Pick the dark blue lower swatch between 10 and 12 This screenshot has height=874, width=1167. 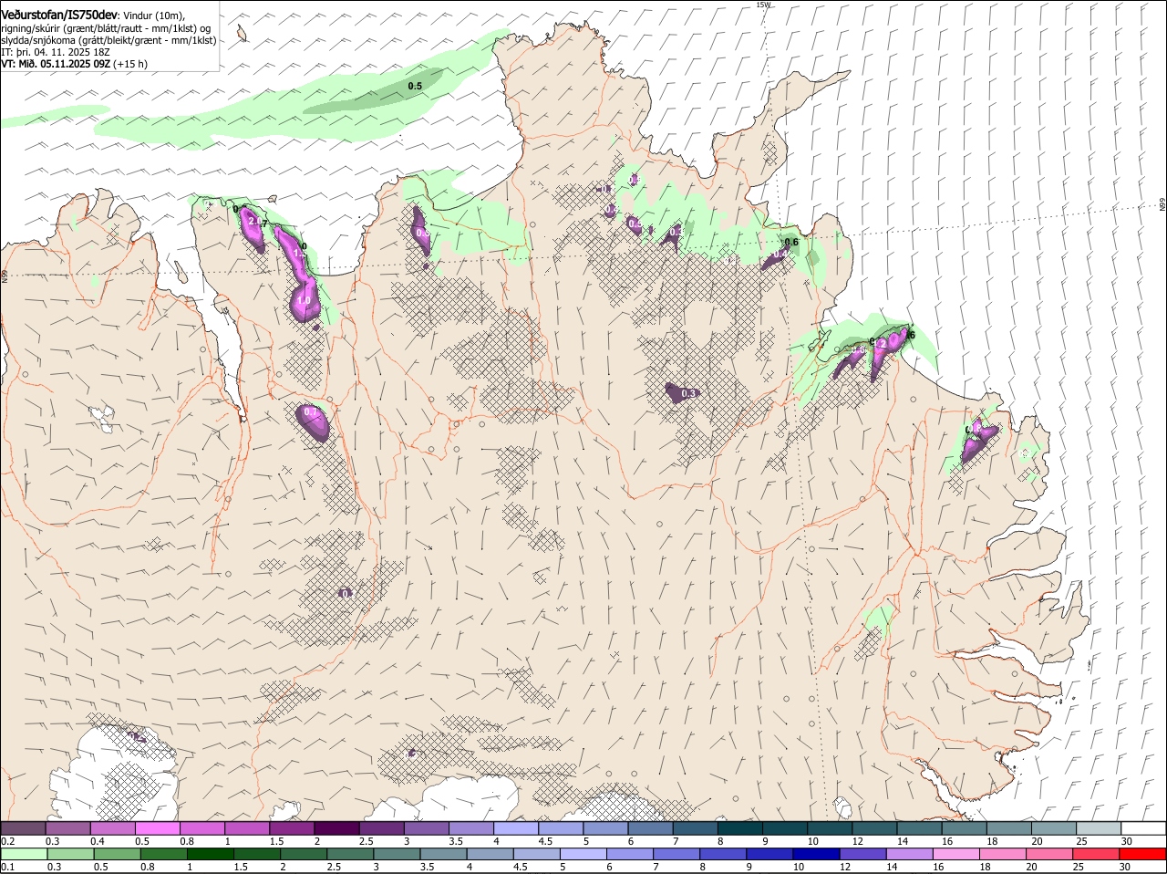point(817,855)
